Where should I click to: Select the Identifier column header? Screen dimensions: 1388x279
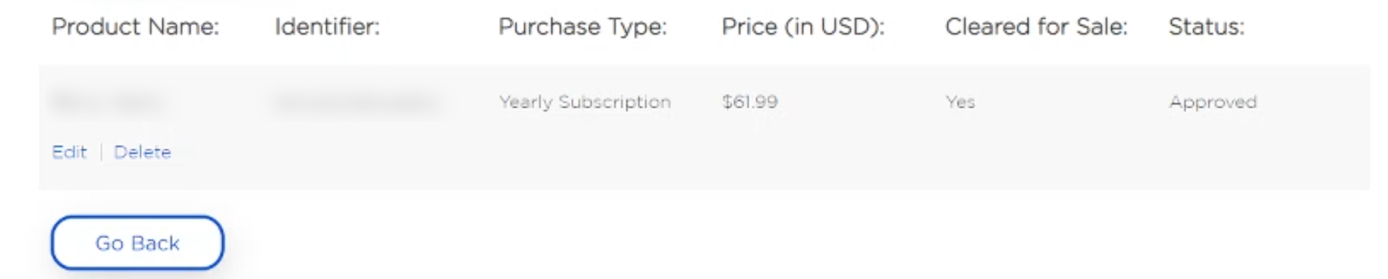coord(327,27)
